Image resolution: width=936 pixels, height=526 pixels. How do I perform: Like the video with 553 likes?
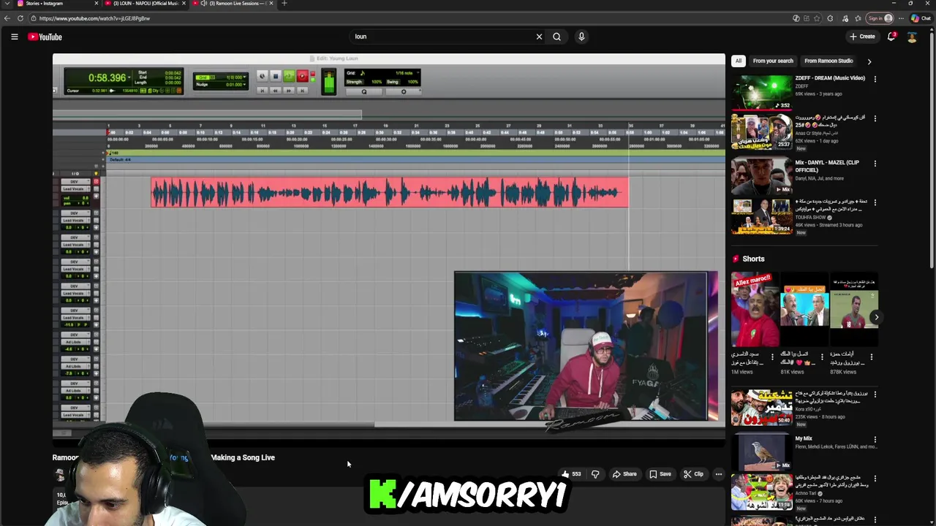point(570,474)
